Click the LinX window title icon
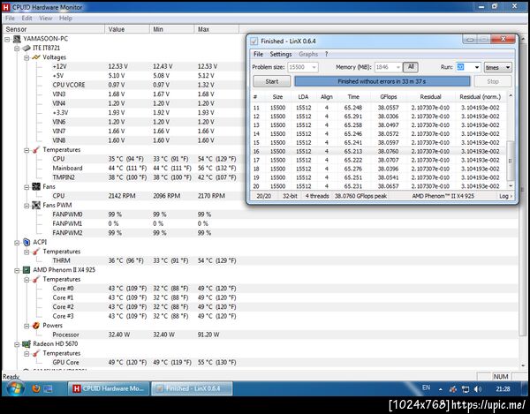 tap(254, 41)
